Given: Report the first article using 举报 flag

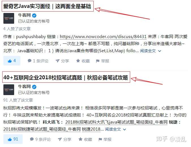Looking at the screenshot, I should (98, 61).
